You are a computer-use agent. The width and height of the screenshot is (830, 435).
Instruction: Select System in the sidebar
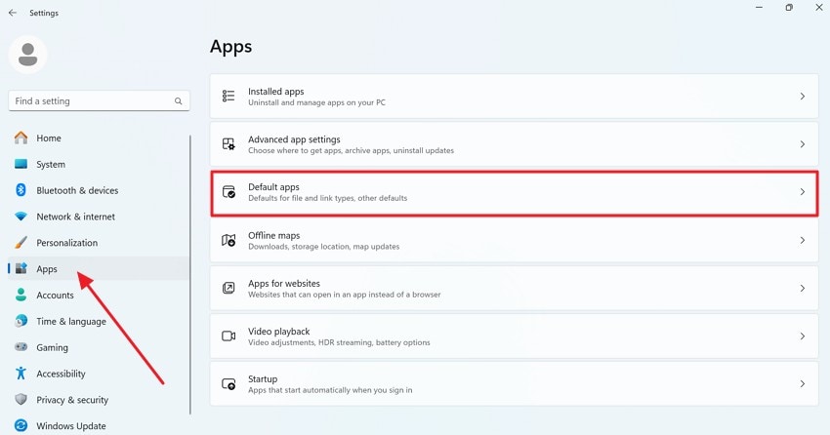coord(99,164)
